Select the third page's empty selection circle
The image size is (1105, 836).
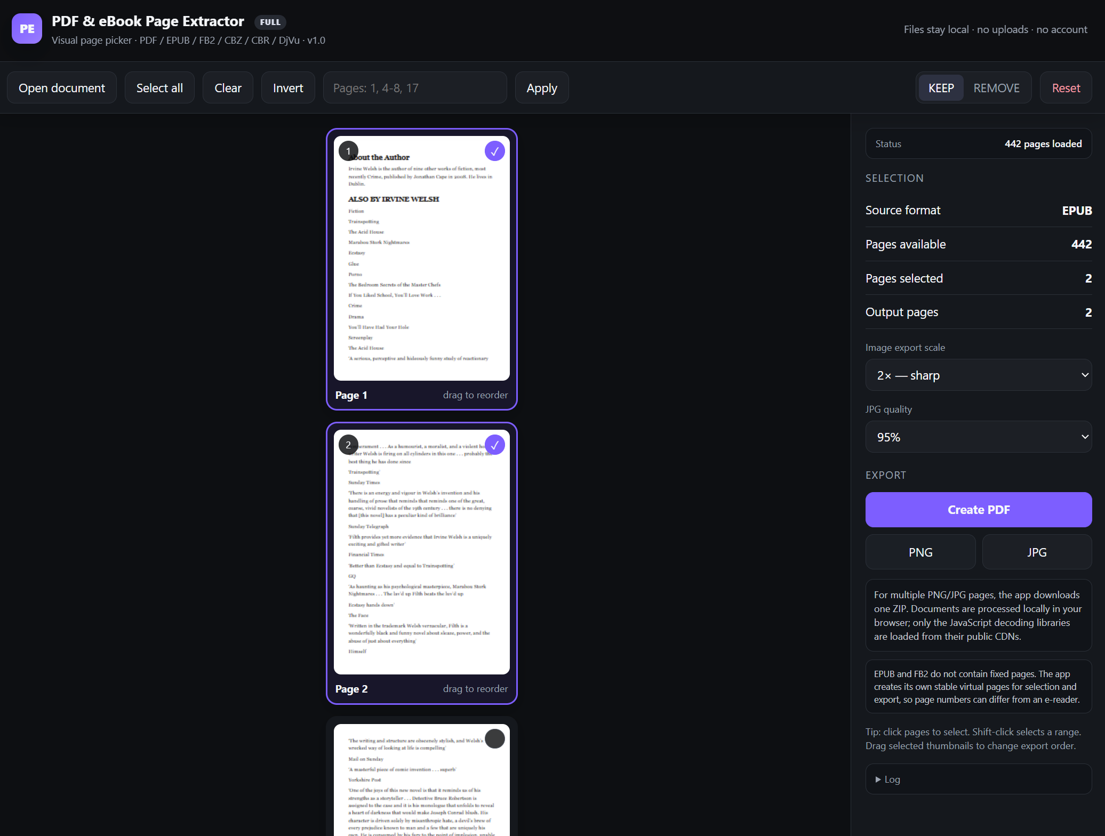494,739
